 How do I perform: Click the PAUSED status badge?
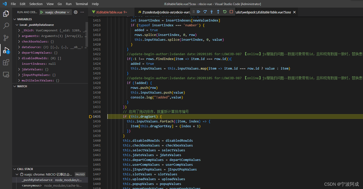80,174
